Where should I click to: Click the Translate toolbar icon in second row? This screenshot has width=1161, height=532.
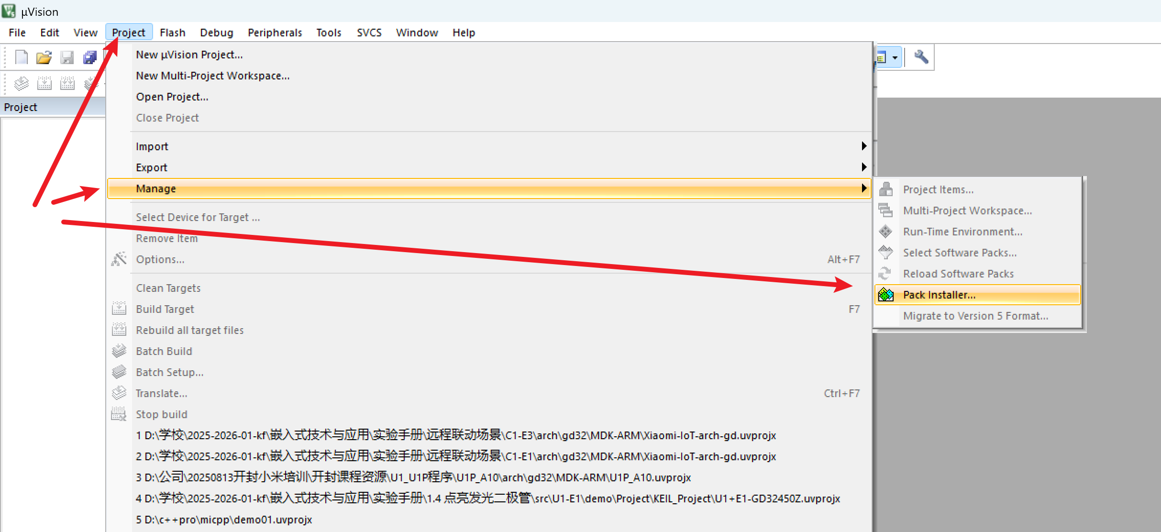[x=21, y=84]
